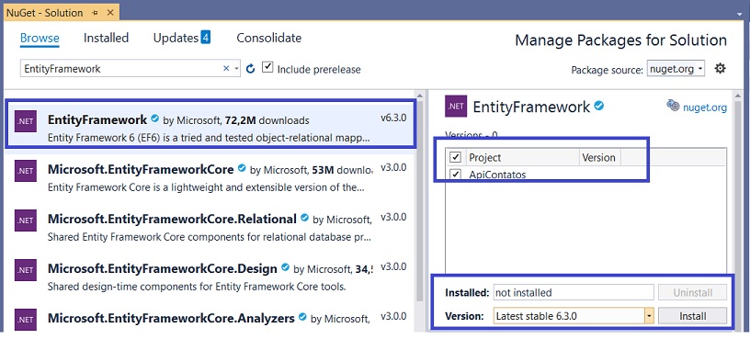Toggle the select-all Project checkbox
This screenshot has width=750, height=339.
[x=455, y=157]
